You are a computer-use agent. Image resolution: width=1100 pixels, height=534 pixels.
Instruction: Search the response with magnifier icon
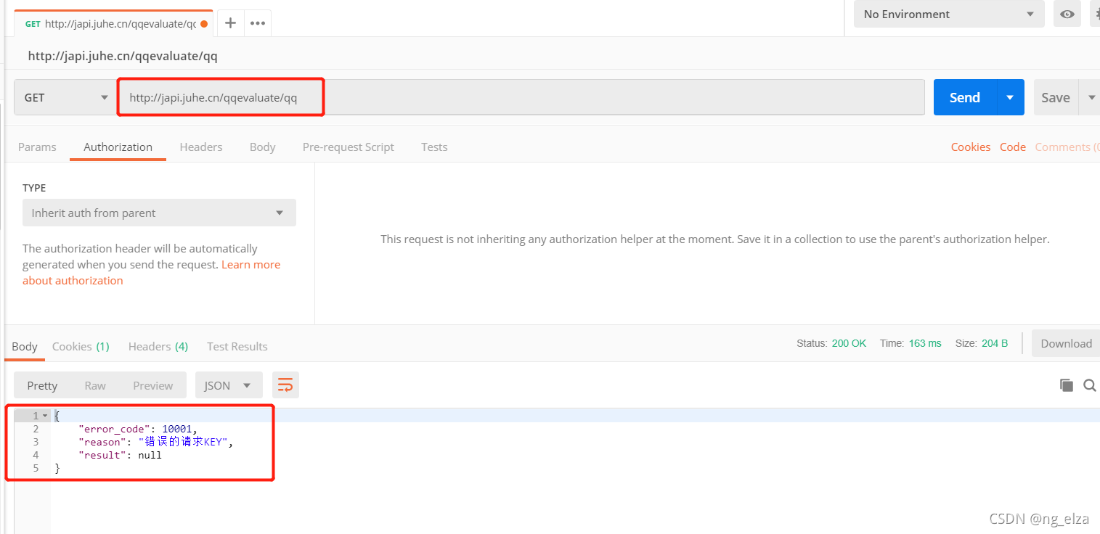pyautogui.click(x=1089, y=385)
